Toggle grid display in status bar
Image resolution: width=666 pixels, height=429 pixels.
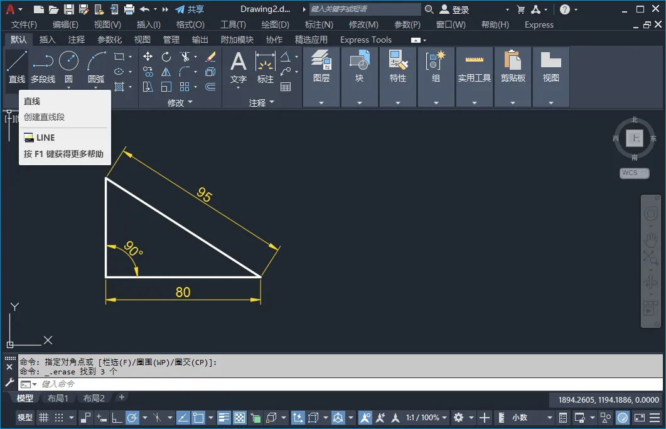coord(43,418)
